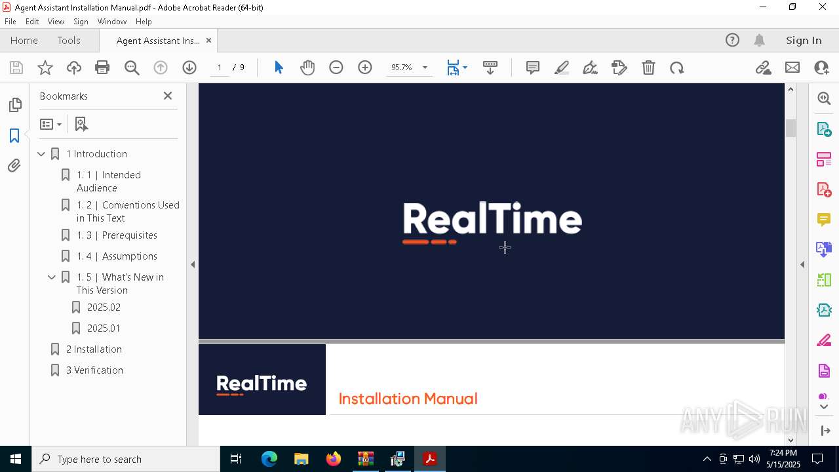839x472 pixels.
Task: Open the bookmark options dropdown
Action: coord(50,124)
